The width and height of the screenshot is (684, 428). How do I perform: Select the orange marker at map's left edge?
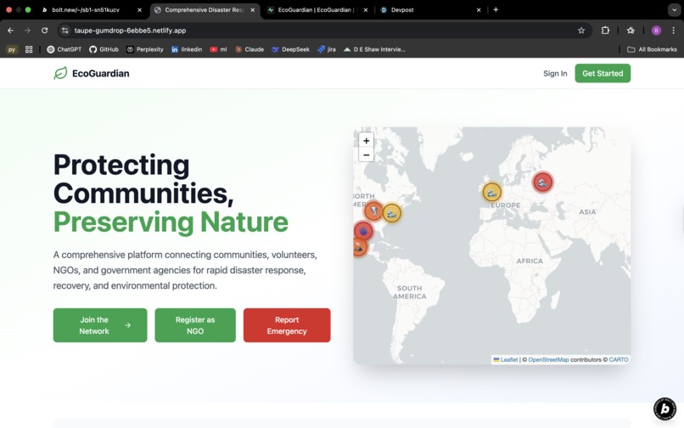[x=359, y=247]
